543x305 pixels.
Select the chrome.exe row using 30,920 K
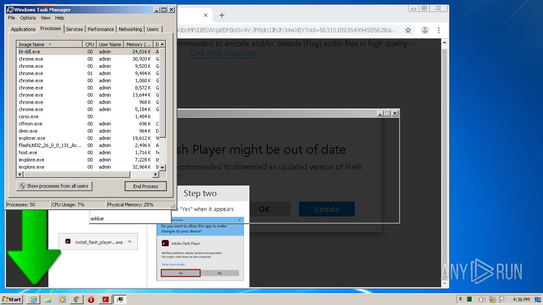[88, 59]
